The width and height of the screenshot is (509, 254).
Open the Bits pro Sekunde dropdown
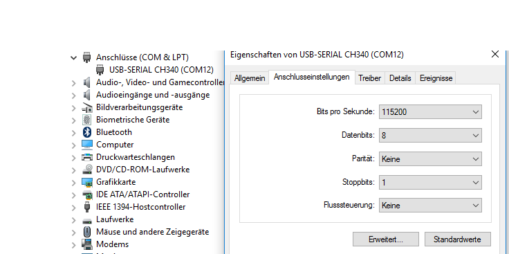[430, 111]
